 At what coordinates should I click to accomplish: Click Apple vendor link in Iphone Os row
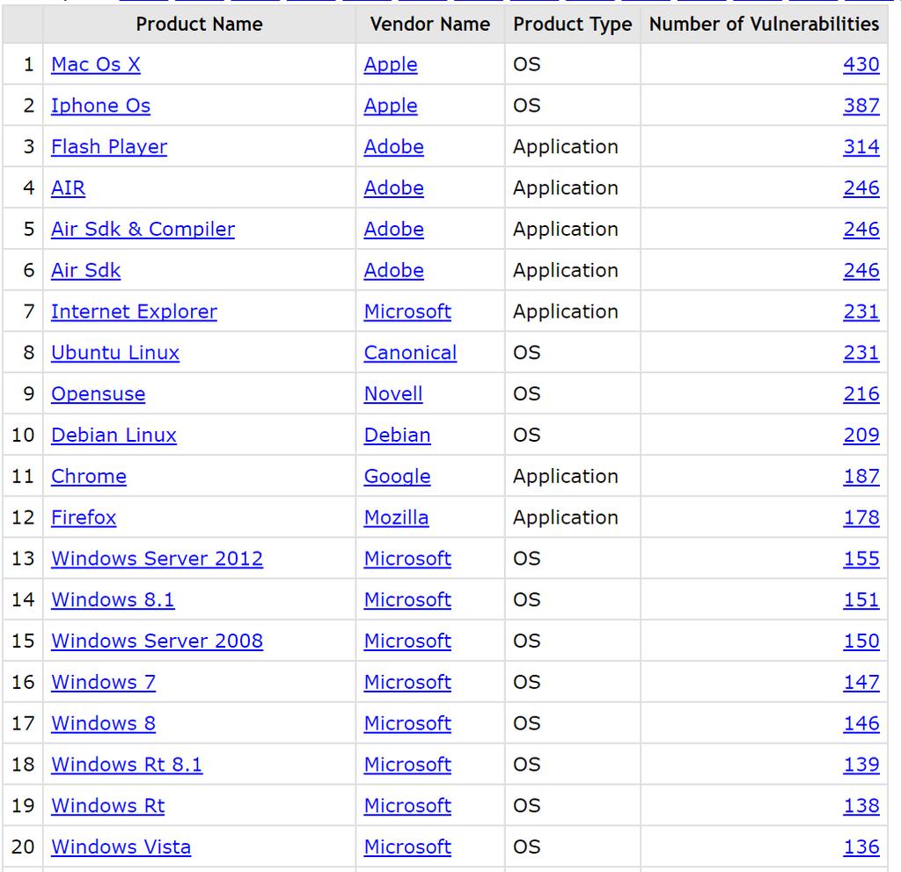[391, 106]
